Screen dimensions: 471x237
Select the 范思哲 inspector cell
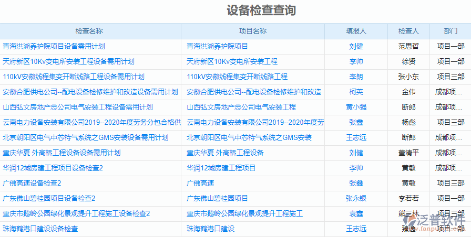[408, 47]
